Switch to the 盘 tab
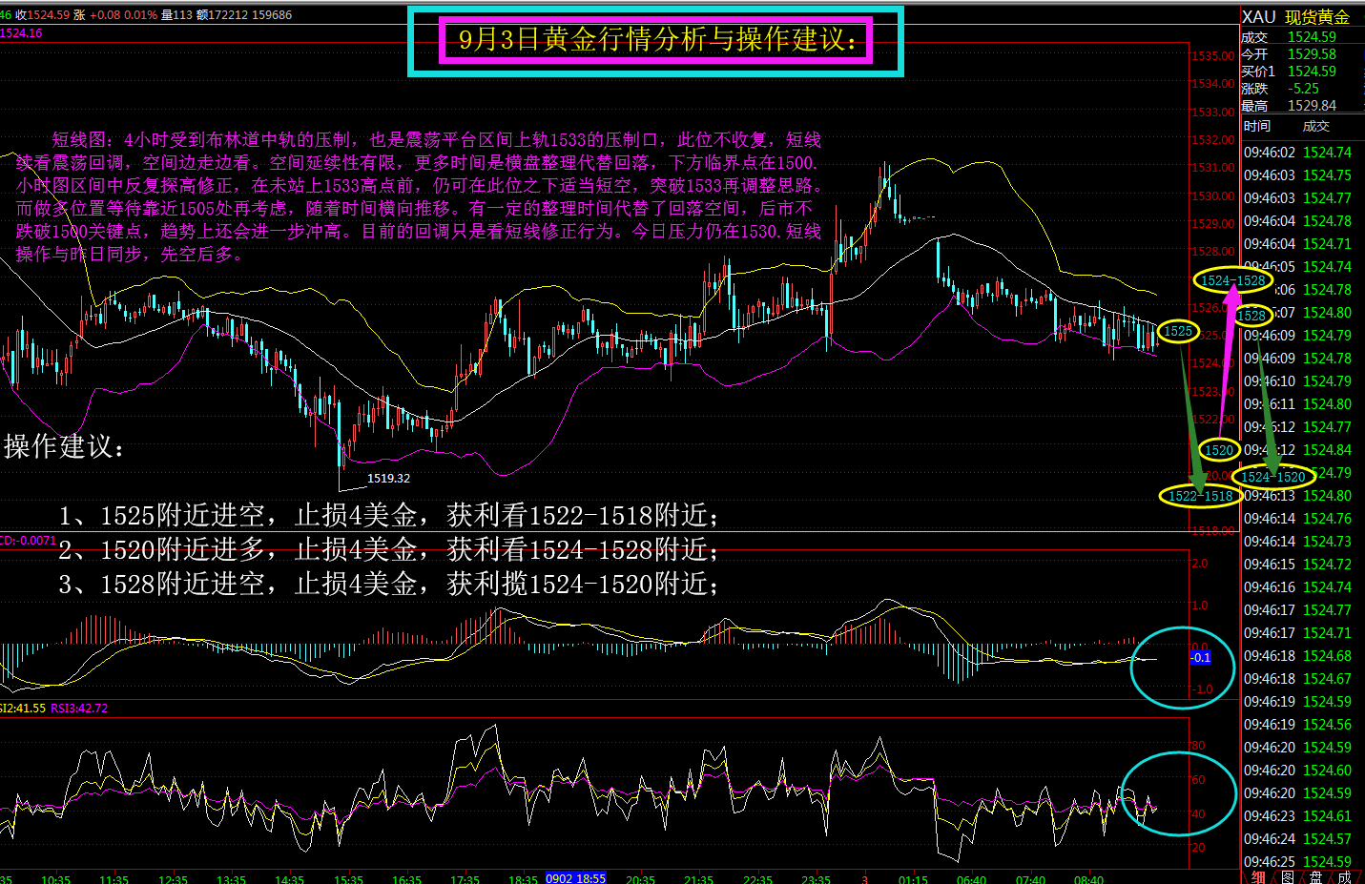This screenshot has width=1365, height=884. pyautogui.click(x=1315, y=876)
